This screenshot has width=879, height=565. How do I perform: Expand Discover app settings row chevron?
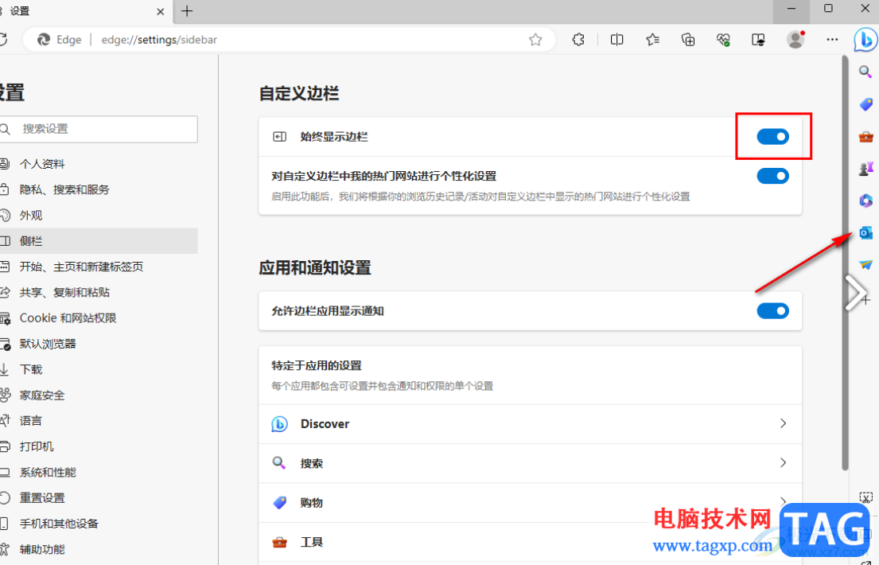783,423
